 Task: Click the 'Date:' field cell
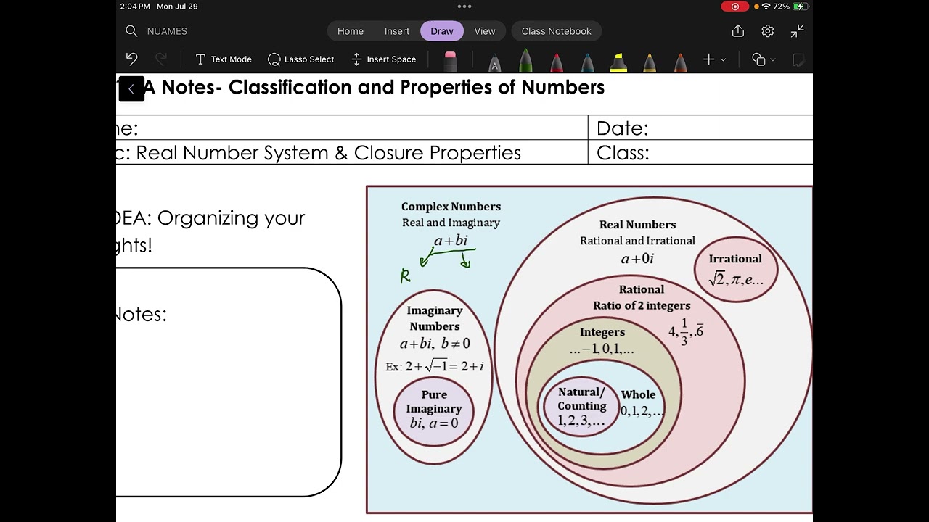point(700,128)
